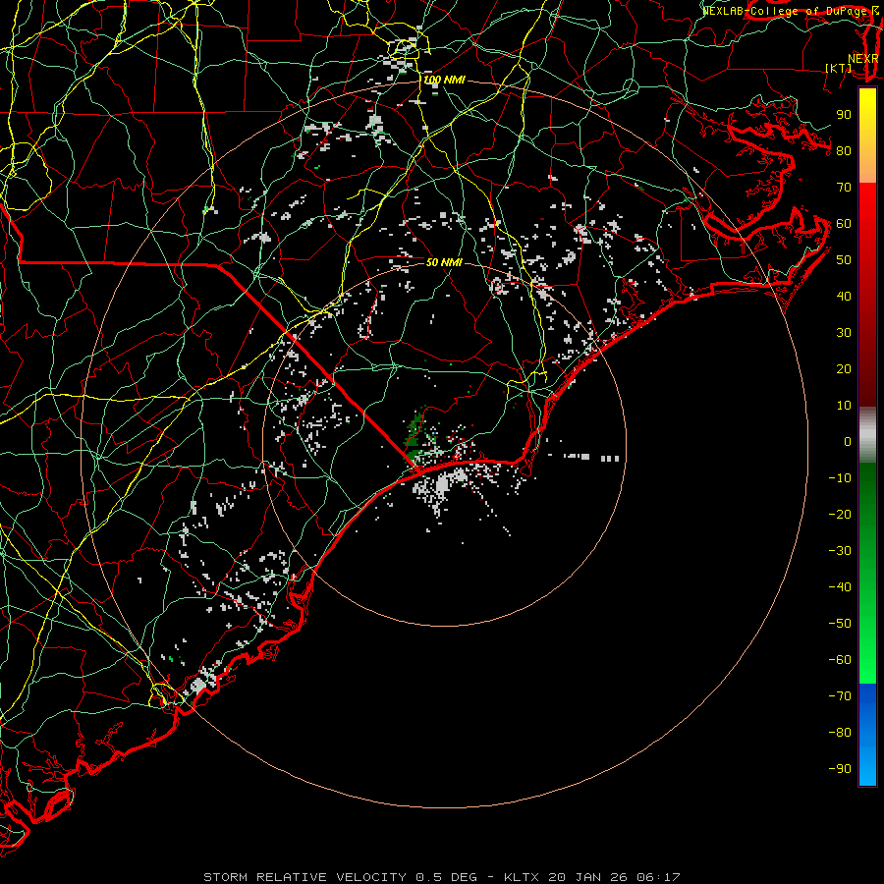This screenshot has width=884, height=884.
Task: Click the "100 NMI" range ring label
Action: click(x=444, y=81)
